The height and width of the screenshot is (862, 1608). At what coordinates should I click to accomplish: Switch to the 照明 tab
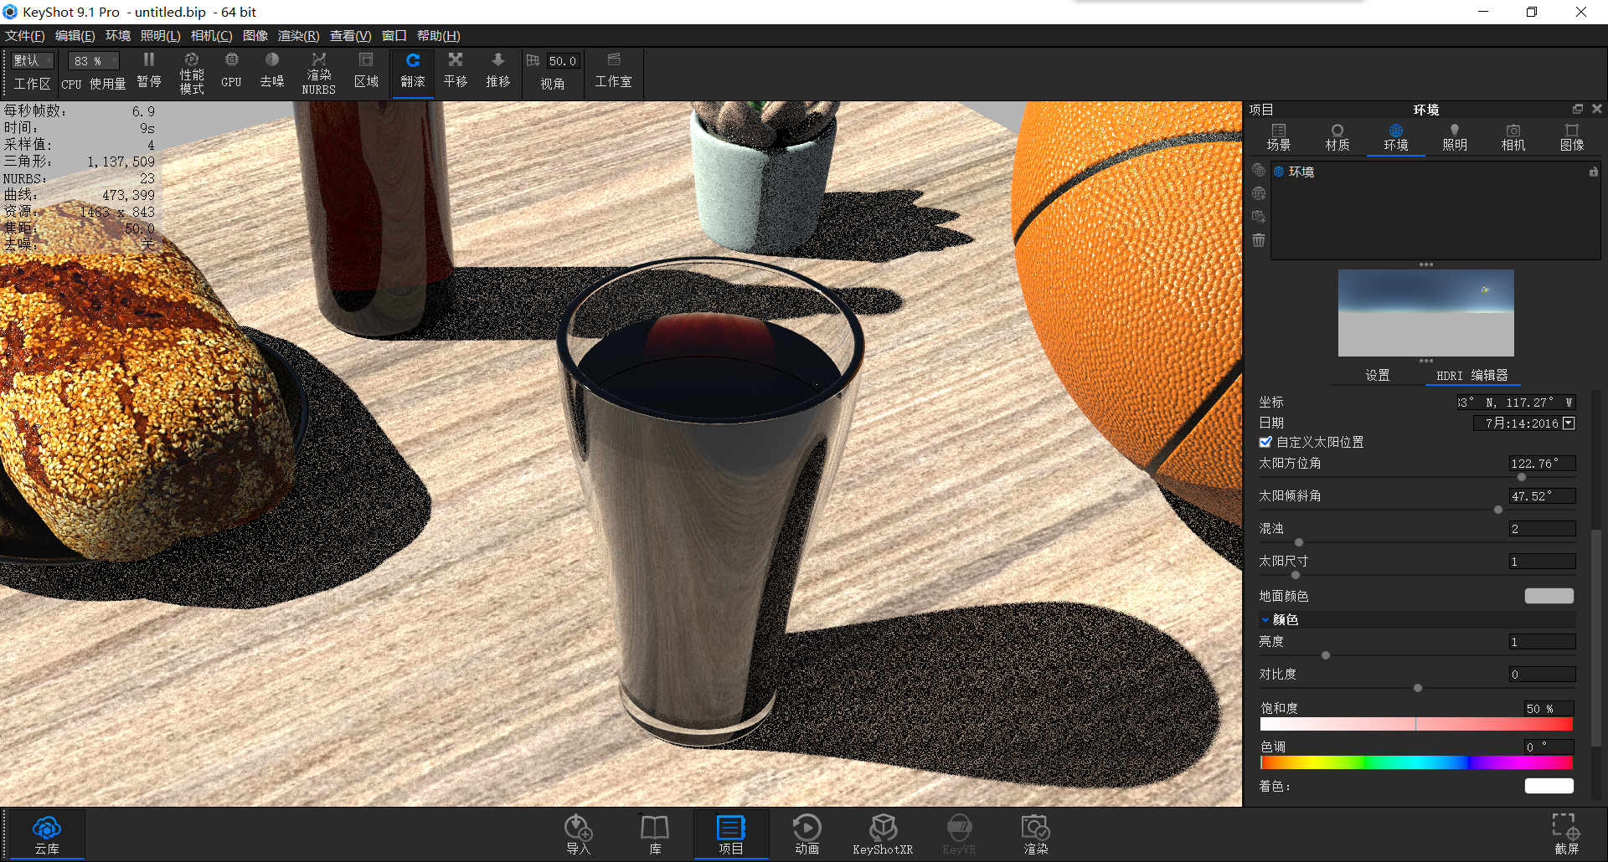1454,136
